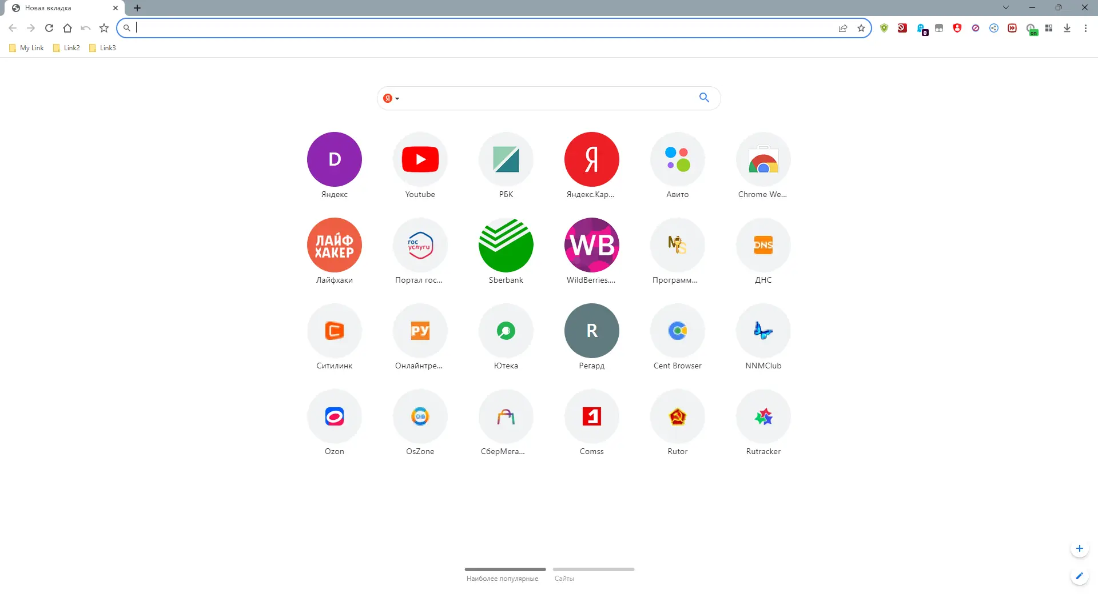Open the WildBerries speed dial
The width and height of the screenshot is (1098, 594).
click(x=592, y=251)
